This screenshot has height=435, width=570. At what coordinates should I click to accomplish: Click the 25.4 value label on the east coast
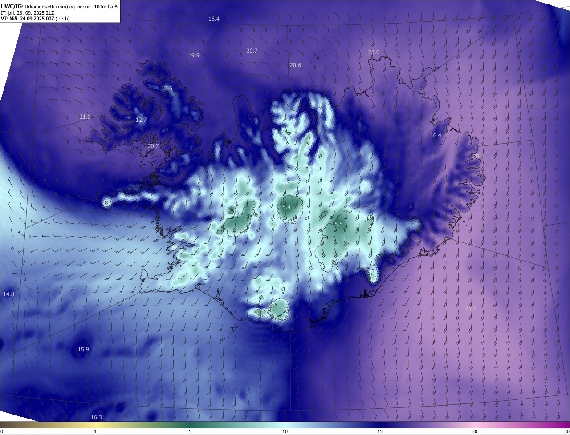[x=478, y=157]
